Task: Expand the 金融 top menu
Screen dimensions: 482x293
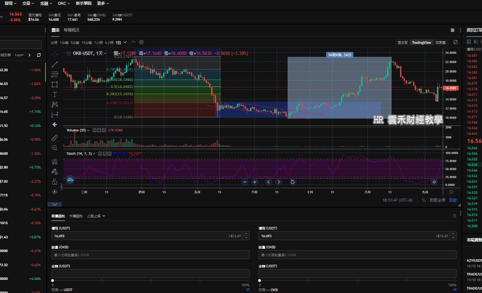Action: (x=46, y=3)
